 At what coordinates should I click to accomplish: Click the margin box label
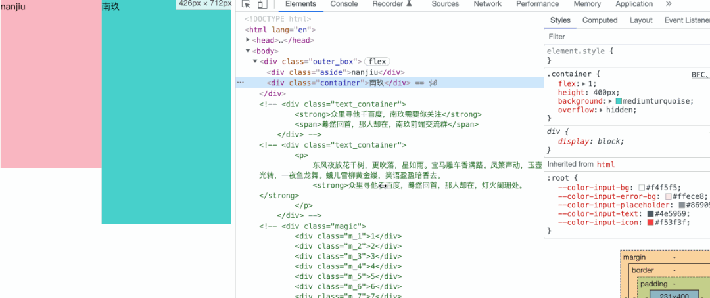pyautogui.click(x=635, y=257)
